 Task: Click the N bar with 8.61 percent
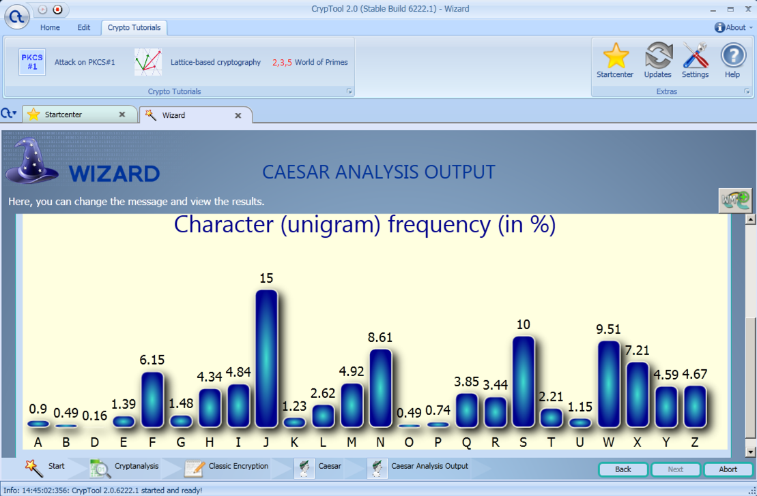(380, 388)
